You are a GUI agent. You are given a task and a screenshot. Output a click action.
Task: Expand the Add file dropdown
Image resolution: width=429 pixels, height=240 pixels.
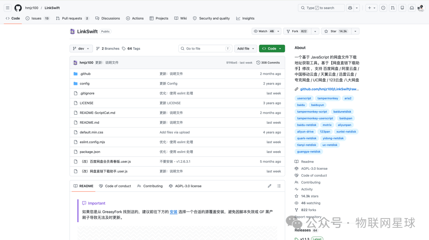tap(246, 49)
